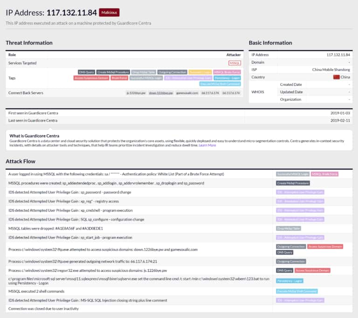The image size is (358, 318).
Task: Click Persistency - Logon tag in Tags row
Action: [x=227, y=78]
